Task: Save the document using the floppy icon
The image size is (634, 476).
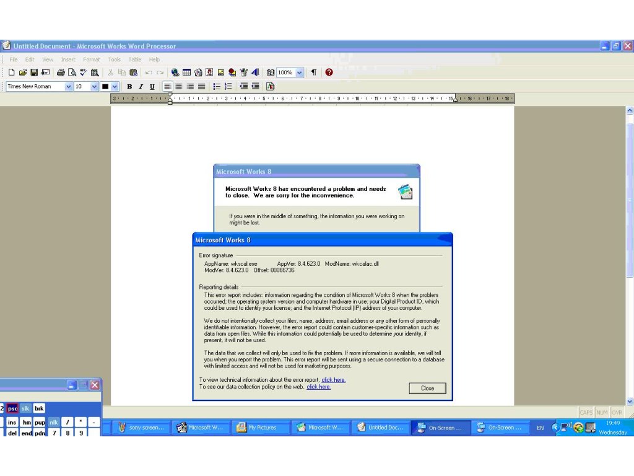Action: 34,73
